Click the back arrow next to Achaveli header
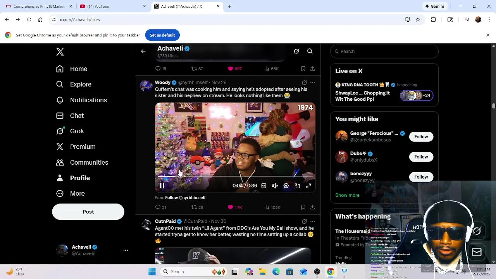 click(x=143, y=51)
